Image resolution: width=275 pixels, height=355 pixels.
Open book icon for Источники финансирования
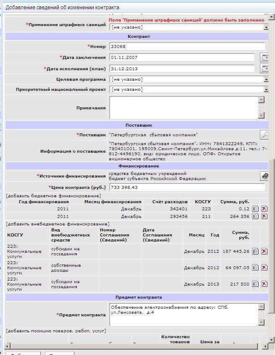point(264,176)
